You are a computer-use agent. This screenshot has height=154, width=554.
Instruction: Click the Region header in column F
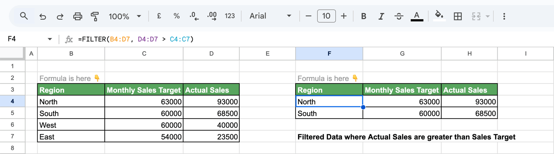(329, 90)
